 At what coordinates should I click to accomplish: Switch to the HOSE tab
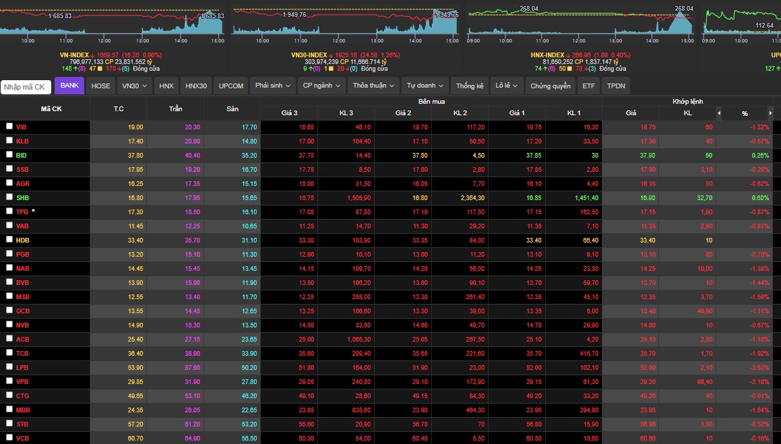click(100, 86)
